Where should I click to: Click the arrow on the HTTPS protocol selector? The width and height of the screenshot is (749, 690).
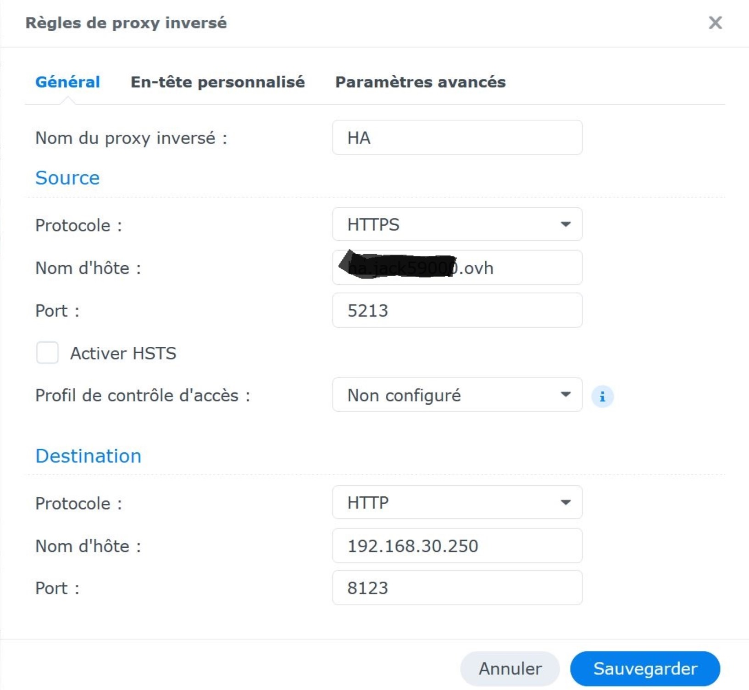pyautogui.click(x=566, y=224)
